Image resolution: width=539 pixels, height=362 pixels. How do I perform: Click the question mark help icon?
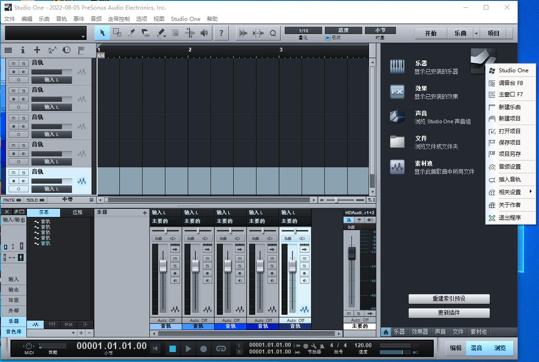[x=221, y=33]
